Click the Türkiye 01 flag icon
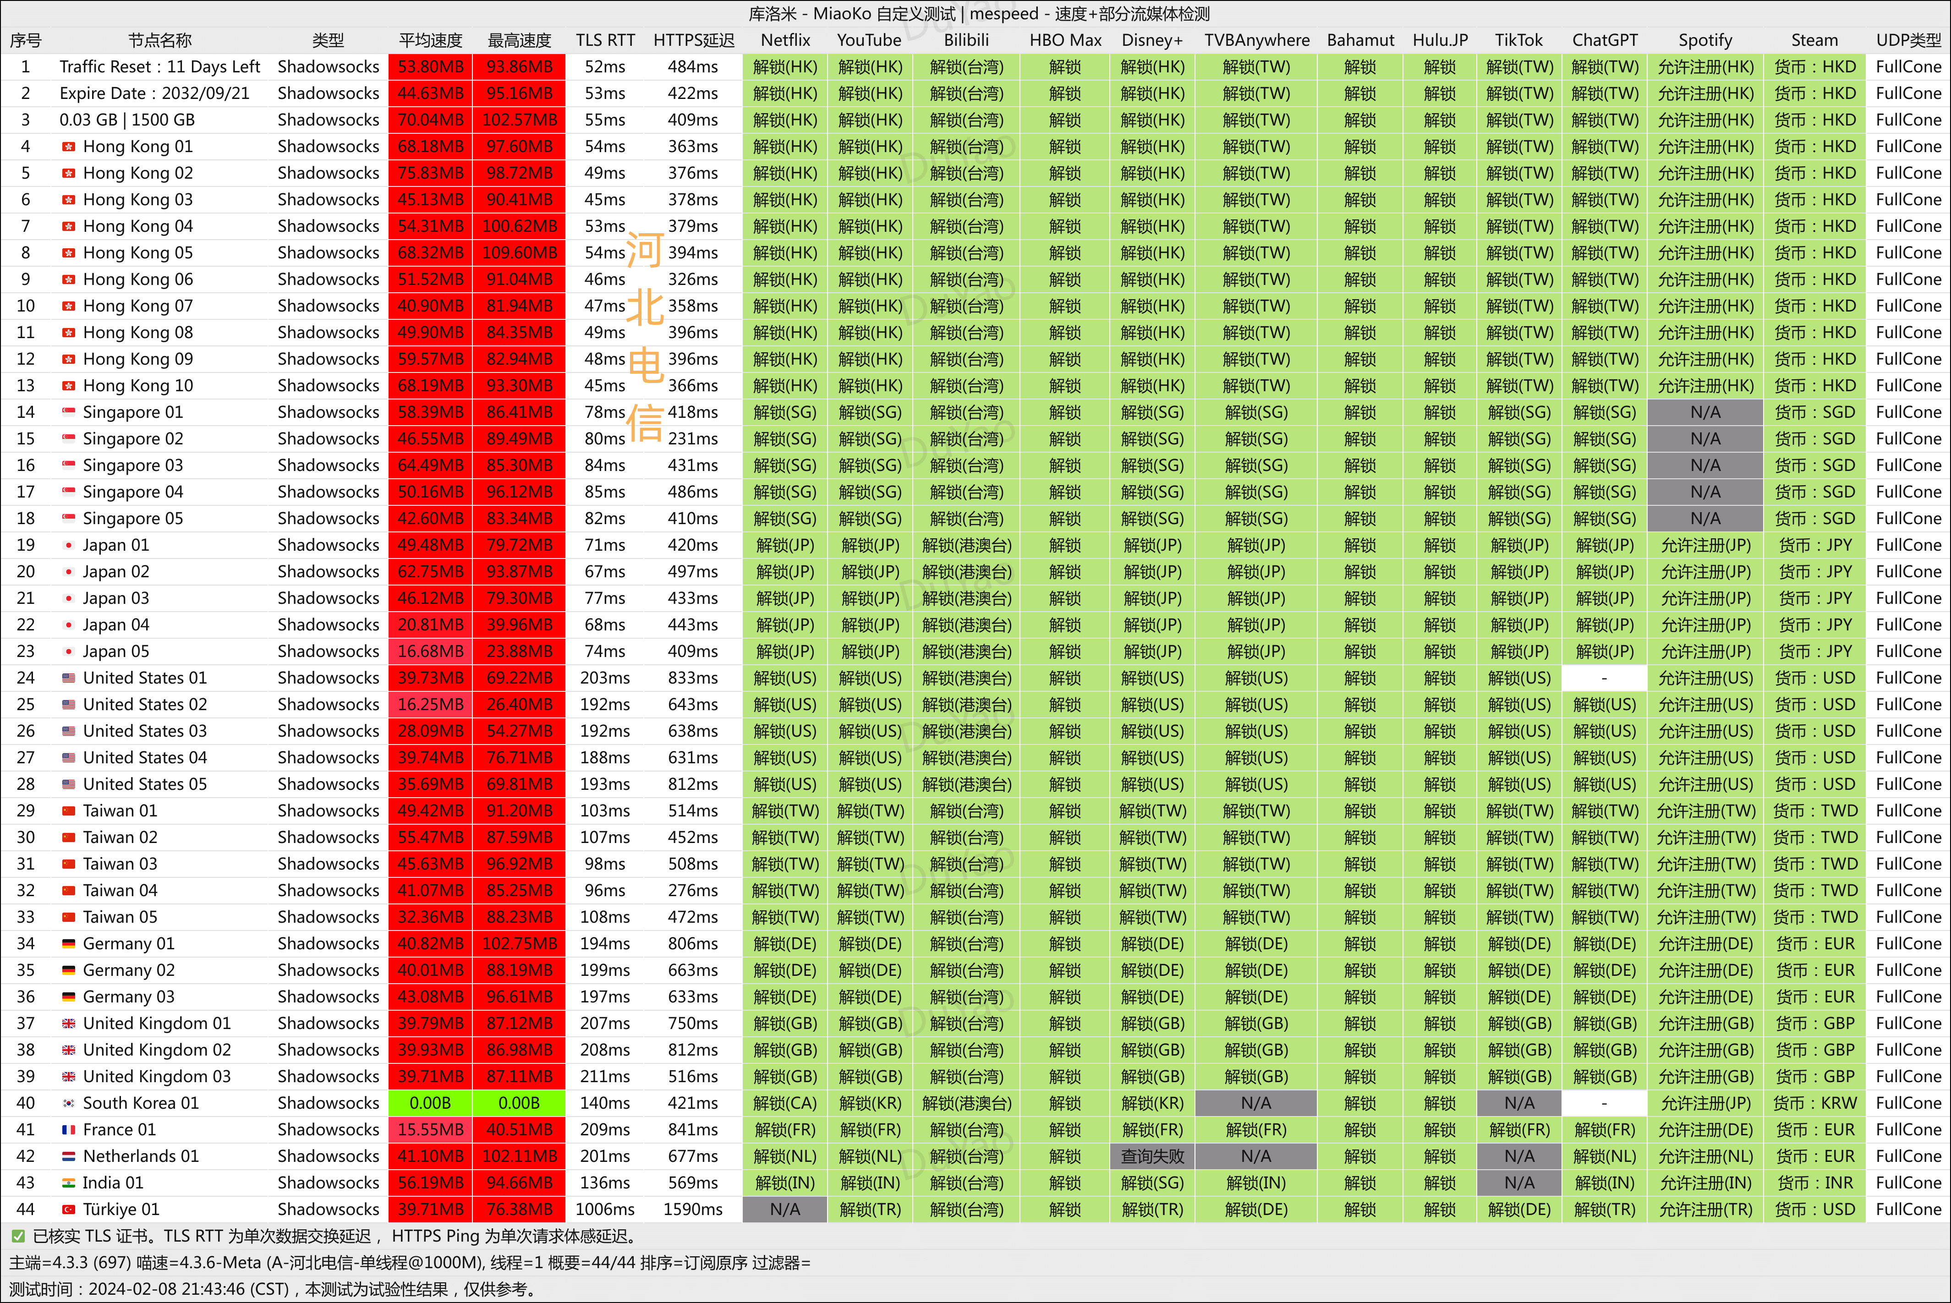This screenshot has height=1303, width=1951. click(x=69, y=1210)
